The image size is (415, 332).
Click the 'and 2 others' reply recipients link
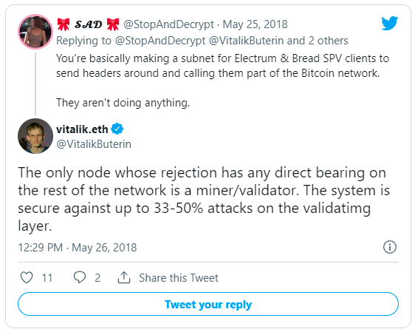(318, 41)
